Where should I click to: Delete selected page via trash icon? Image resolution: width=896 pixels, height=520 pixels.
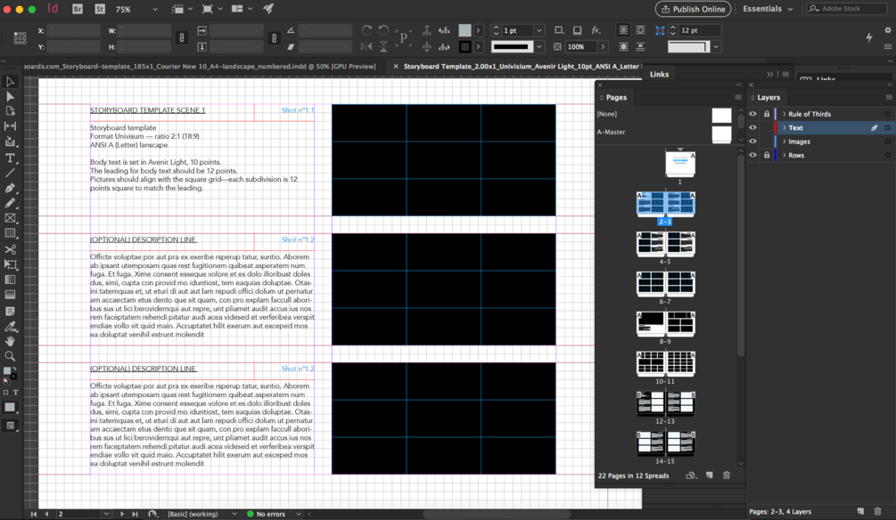pyautogui.click(x=727, y=475)
